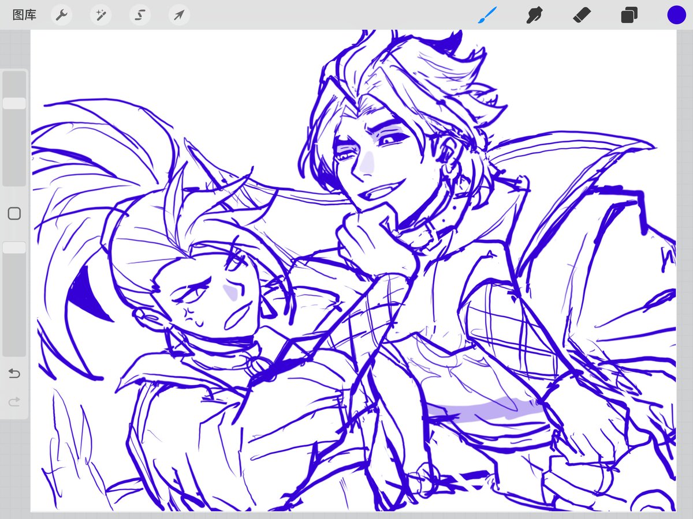The height and width of the screenshot is (519, 693).
Task: Open the active color picker swatch
Action: (676, 15)
